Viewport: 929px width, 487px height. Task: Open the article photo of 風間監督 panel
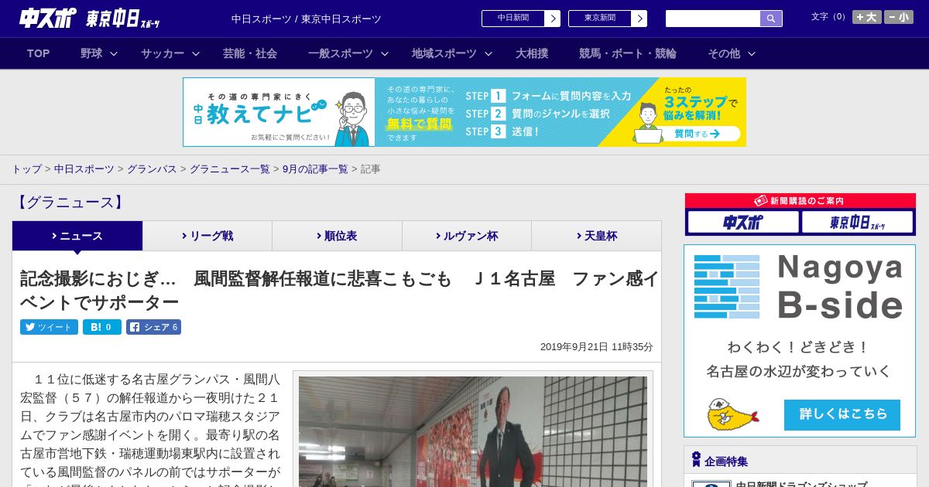click(473, 431)
